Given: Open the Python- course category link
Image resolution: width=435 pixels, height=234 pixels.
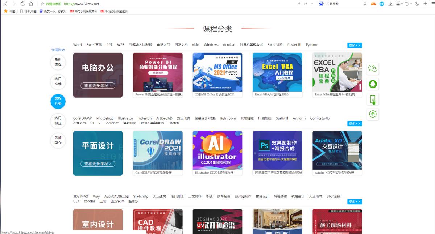Looking at the screenshot, I should (311, 44).
